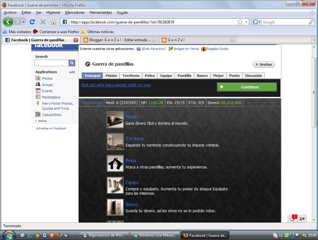Open the URL bar dropdown arrow
Image resolution: width=318 pixels, height=240 pixels.
246,22
